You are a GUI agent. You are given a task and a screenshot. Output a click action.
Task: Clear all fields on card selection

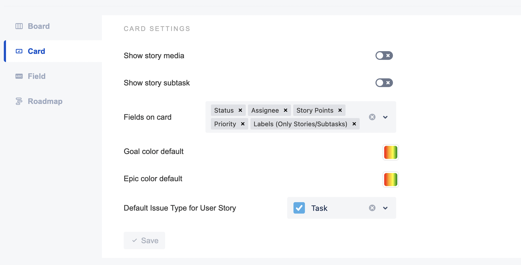tap(372, 117)
